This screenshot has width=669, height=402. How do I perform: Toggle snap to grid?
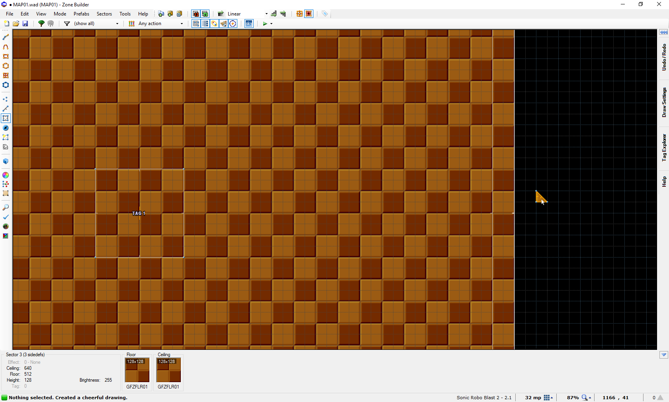[196, 23]
